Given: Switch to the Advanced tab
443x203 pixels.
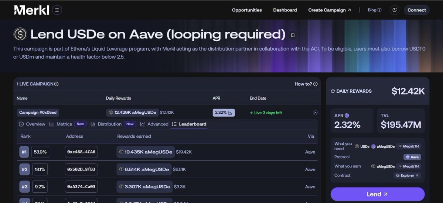Looking at the screenshot, I should [154, 124].
